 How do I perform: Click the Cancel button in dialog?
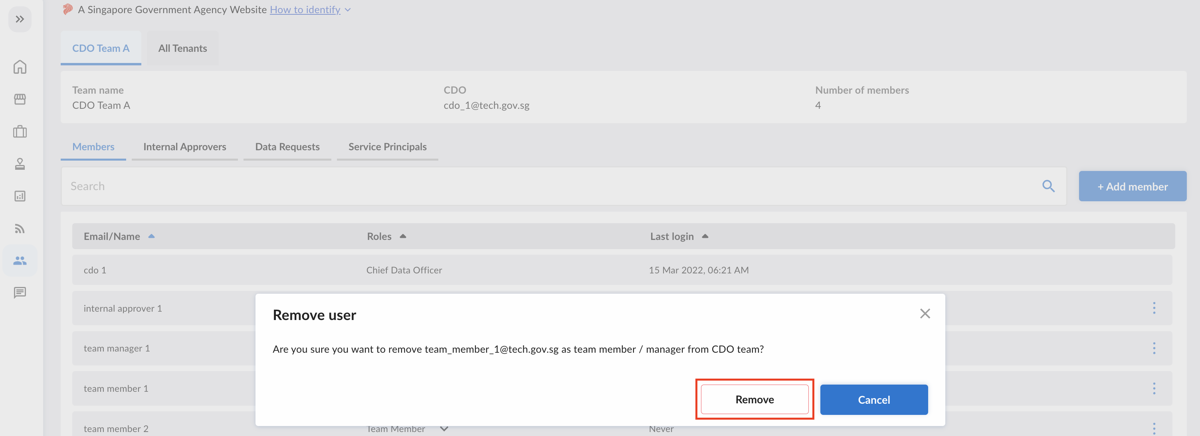coord(873,399)
